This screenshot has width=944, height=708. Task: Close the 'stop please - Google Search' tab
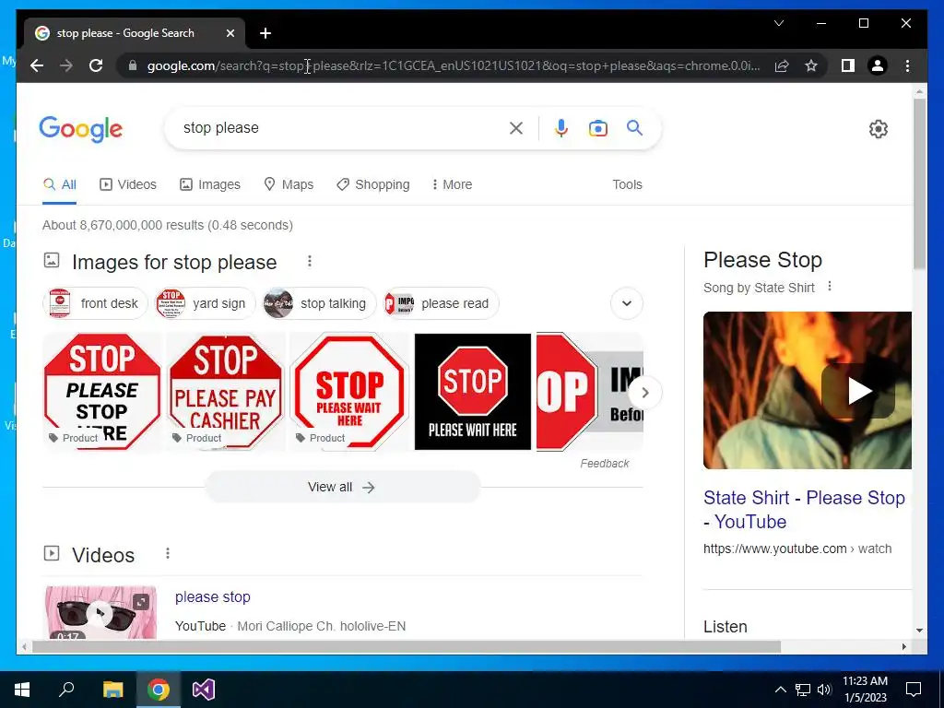point(230,33)
